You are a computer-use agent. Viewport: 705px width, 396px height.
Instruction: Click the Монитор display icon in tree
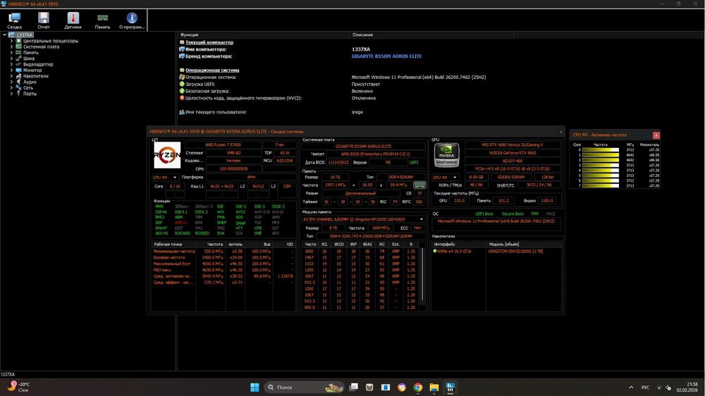[19, 70]
